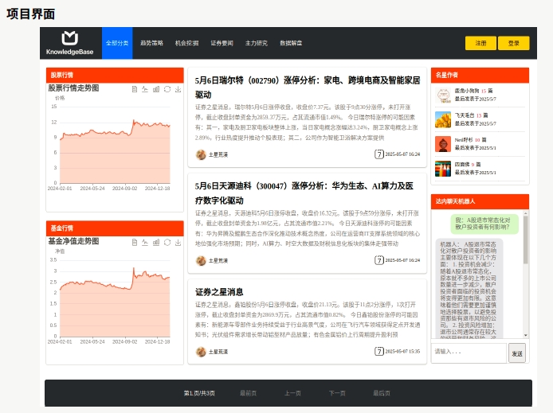Open data view icon on stock chart

[134, 88]
